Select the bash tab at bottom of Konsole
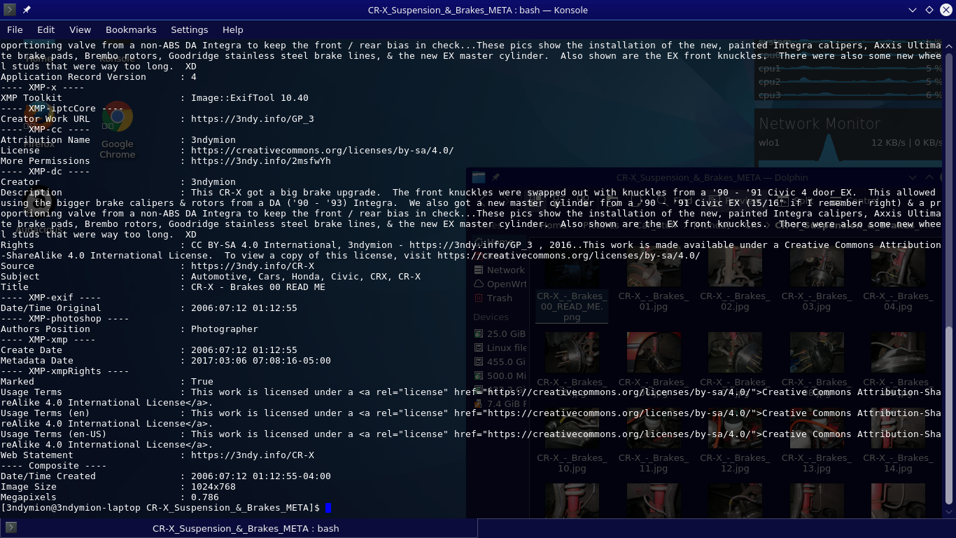956x538 pixels. click(239, 528)
